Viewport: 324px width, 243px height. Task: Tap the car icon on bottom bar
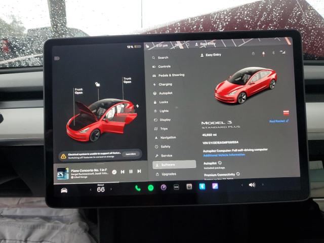click(x=64, y=190)
